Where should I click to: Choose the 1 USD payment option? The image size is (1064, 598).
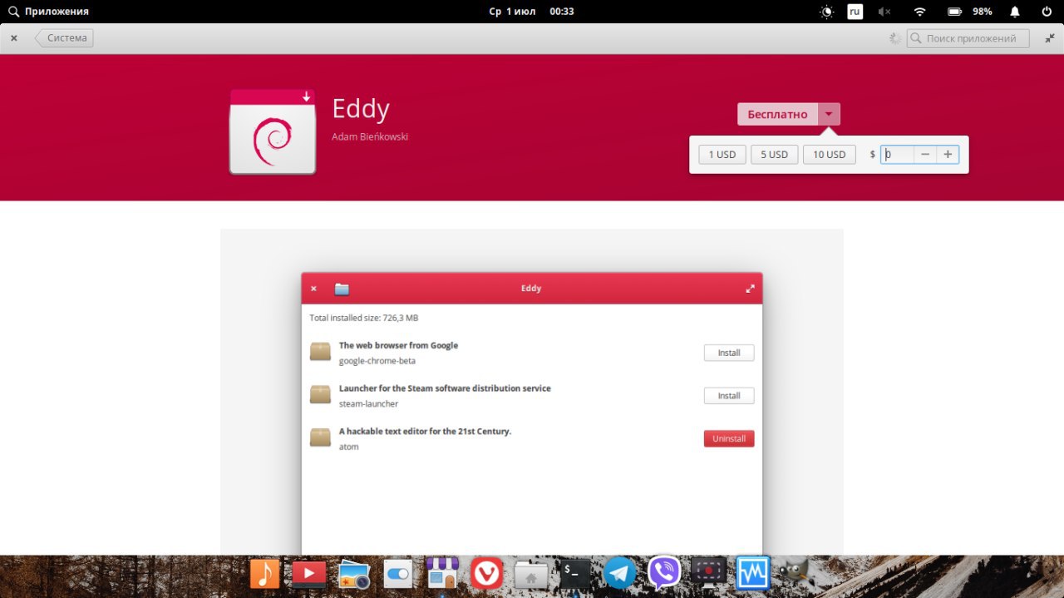coord(722,155)
